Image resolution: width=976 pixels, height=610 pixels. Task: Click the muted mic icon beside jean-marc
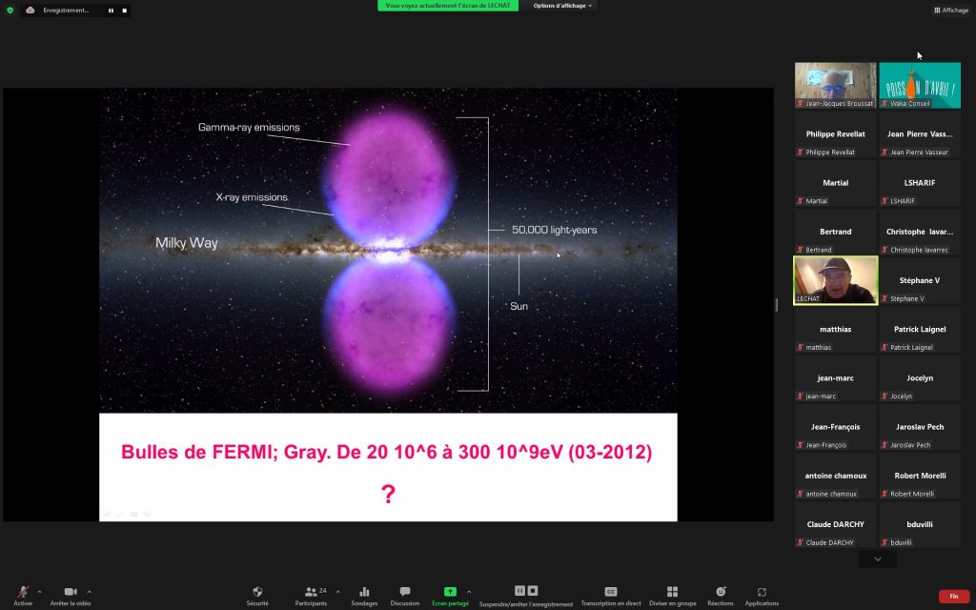(800, 396)
